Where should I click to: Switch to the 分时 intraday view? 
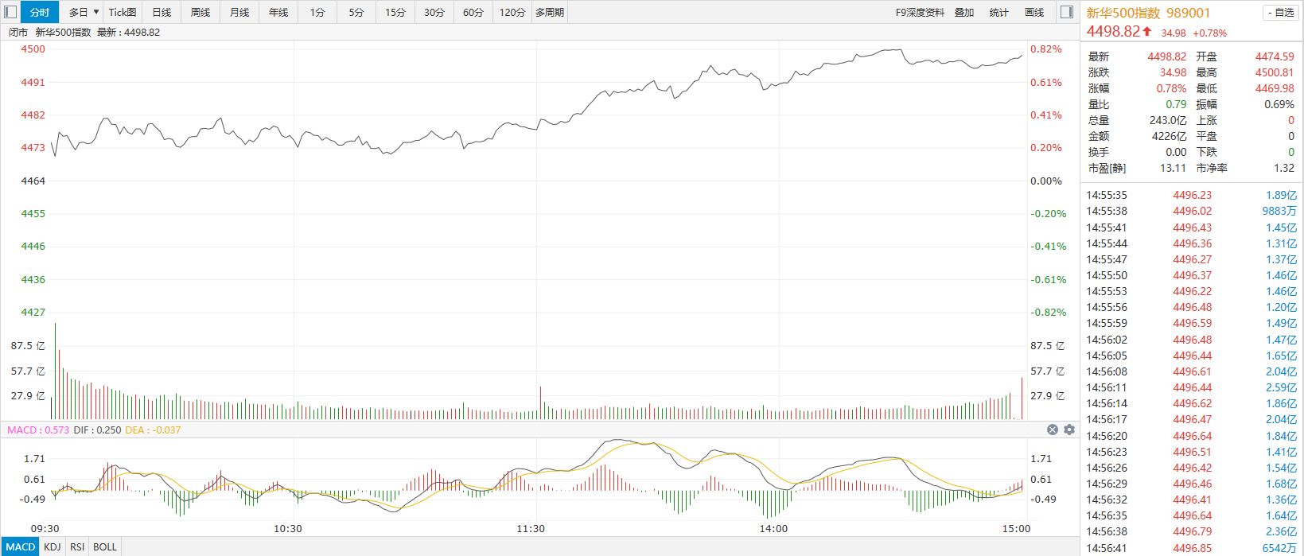click(40, 12)
